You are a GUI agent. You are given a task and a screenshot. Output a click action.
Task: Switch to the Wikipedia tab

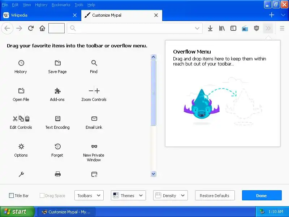coord(40,15)
